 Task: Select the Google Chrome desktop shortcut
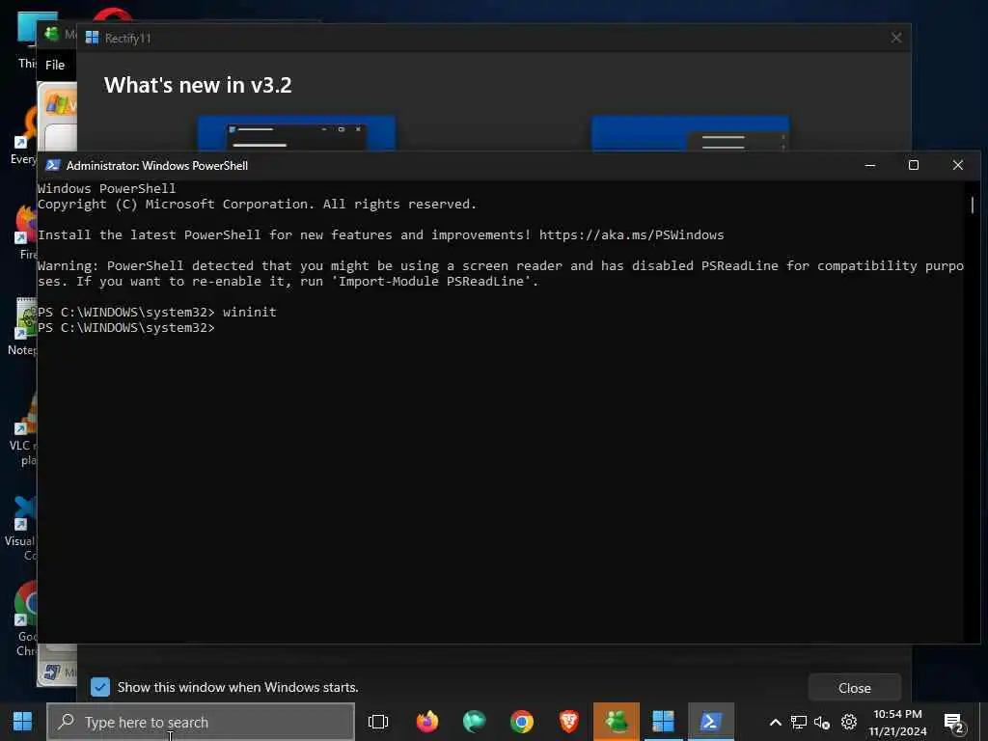tap(25, 618)
